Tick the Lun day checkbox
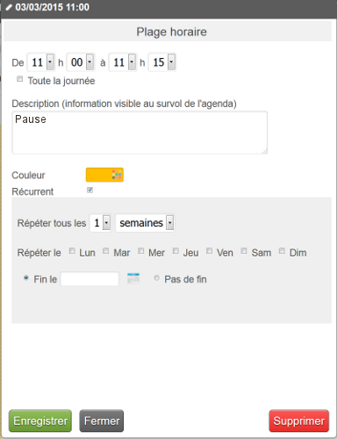The width and height of the screenshot is (337, 439). click(72, 251)
